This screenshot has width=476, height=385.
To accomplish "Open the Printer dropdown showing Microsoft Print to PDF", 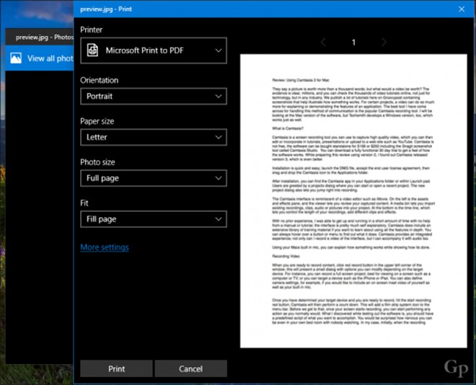I will pyautogui.click(x=154, y=50).
